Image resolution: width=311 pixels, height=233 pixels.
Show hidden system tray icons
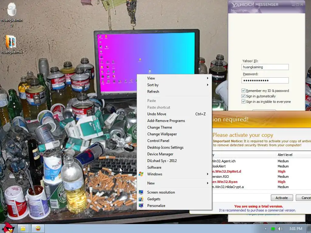click(265, 229)
